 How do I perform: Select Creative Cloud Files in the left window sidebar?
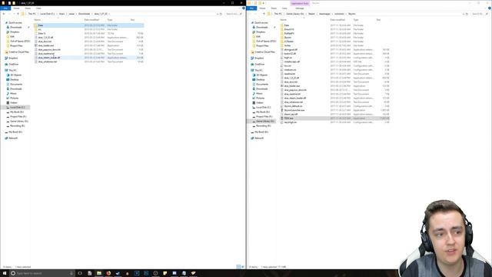tap(18, 52)
